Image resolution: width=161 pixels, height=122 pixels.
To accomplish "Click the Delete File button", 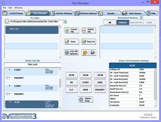I will [x=88, y=30].
